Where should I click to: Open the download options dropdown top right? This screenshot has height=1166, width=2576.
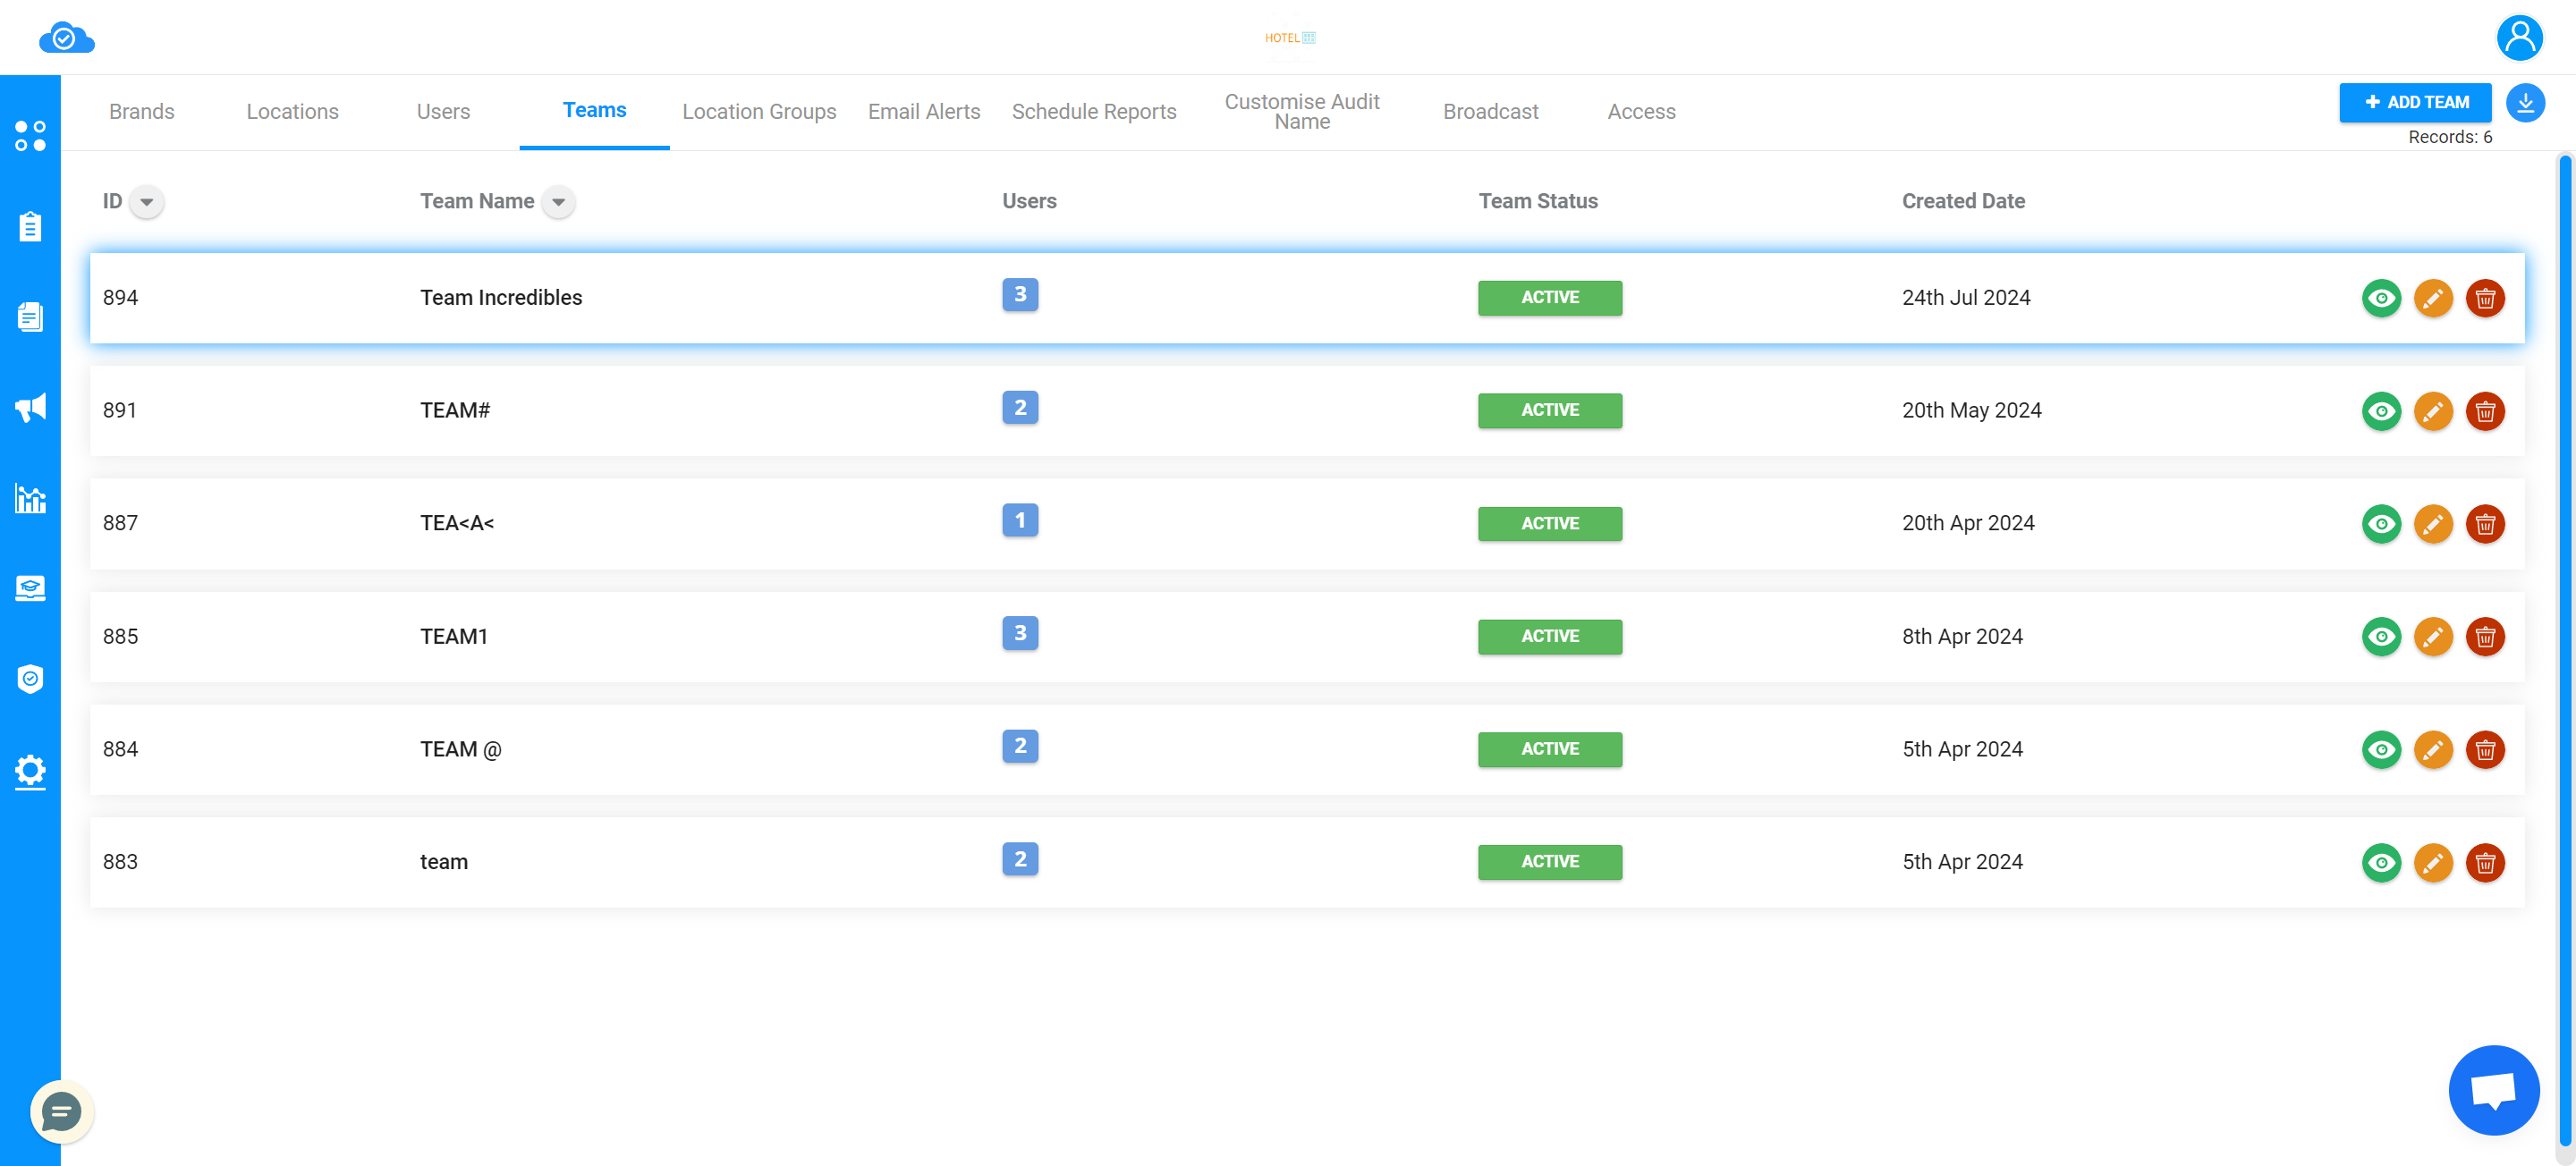pyautogui.click(x=2525, y=104)
